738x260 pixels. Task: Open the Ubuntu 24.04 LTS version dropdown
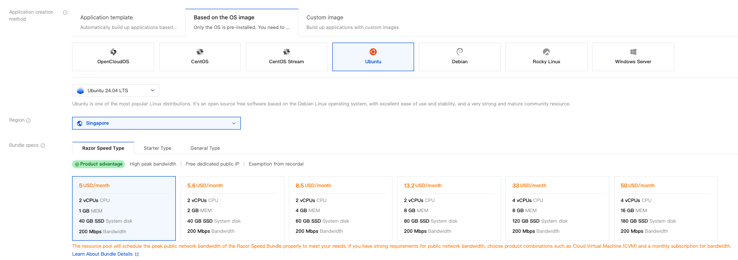pos(116,90)
